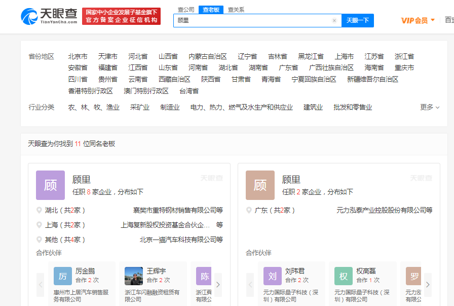454x306 pixels.
Task: Click the location pin icon beside 湖北
Action: tap(39, 210)
